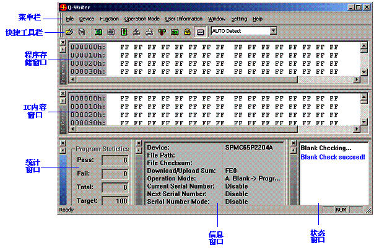Click the Q-Writer application icon in title bar
Viewport: 374px width, 250px height.
64,7
